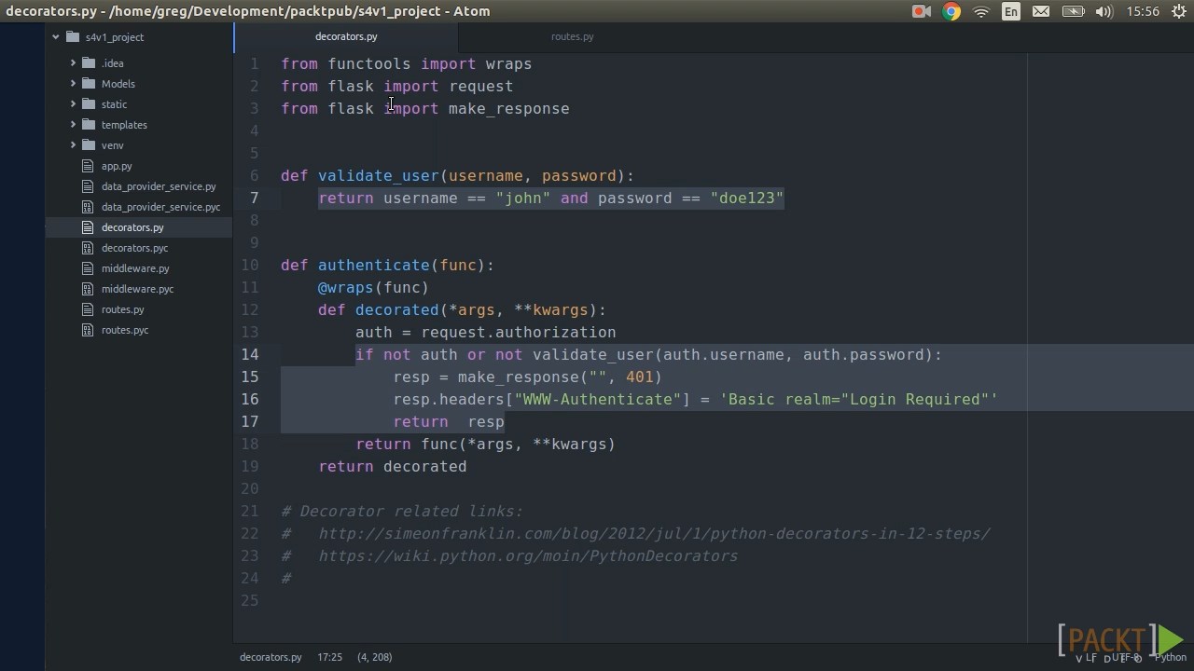This screenshot has width=1194, height=671.
Task: Click the decorators.pyc file icon
Action: tap(89, 248)
